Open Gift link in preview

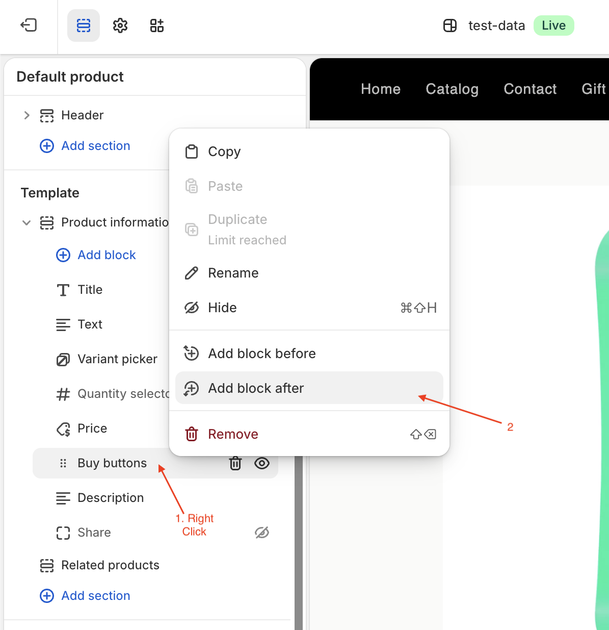coord(594,89)
